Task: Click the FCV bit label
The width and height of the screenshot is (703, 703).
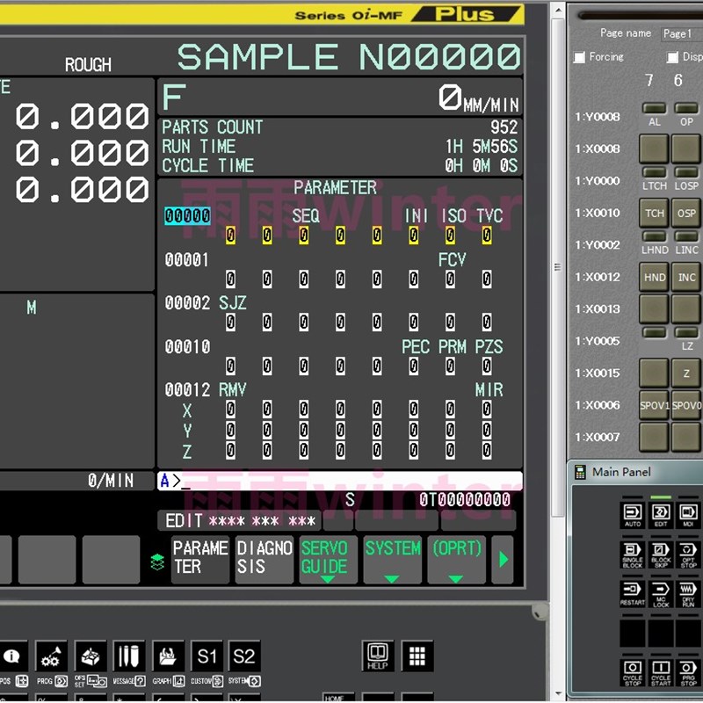Action: (452, 259)
